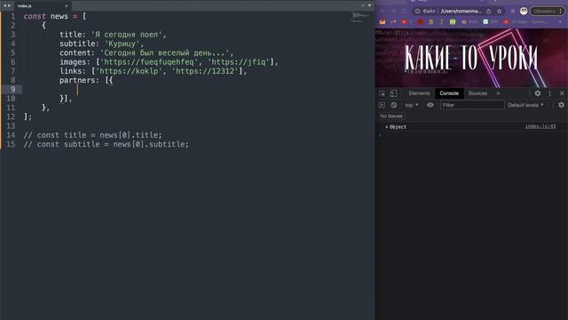Open the index.js:45 source link
Image resolution: width=568 pixels, height=320 pixels.
(540, 126)
